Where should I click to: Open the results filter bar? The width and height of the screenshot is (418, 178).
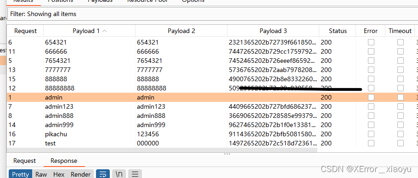point(213,14)
